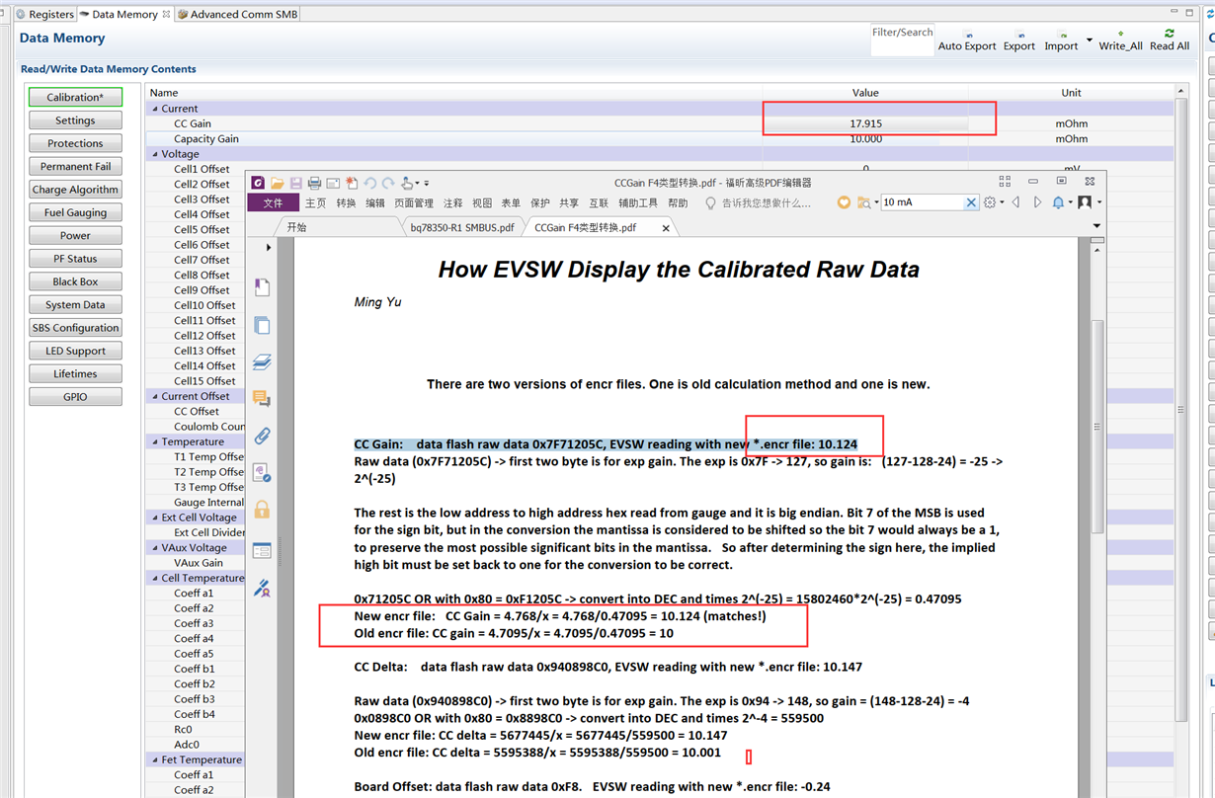Click the CC Gain value 17.915
Screen dimensions: 1215x798
[x=865, y=123]
